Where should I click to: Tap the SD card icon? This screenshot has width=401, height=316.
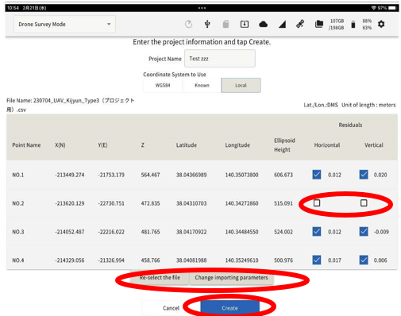(x=226, y=25)
